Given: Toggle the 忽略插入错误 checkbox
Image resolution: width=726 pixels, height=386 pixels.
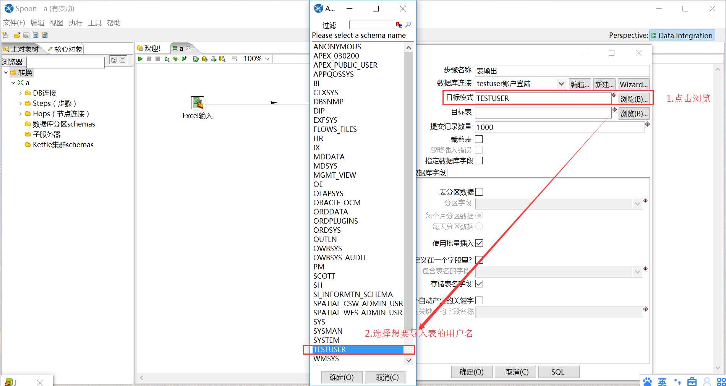Looking at the screenshot, I should [479, 150].
